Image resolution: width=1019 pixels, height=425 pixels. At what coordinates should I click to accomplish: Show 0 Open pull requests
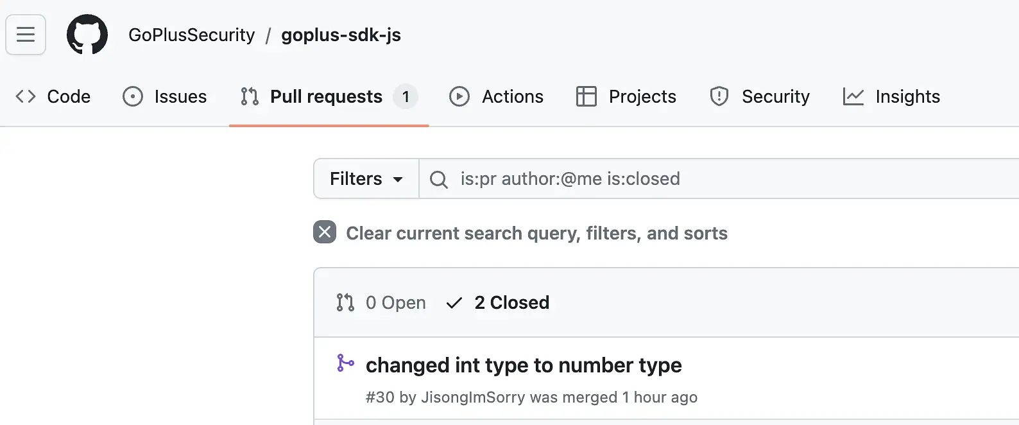pyautogui.click(x=381, y=302)
